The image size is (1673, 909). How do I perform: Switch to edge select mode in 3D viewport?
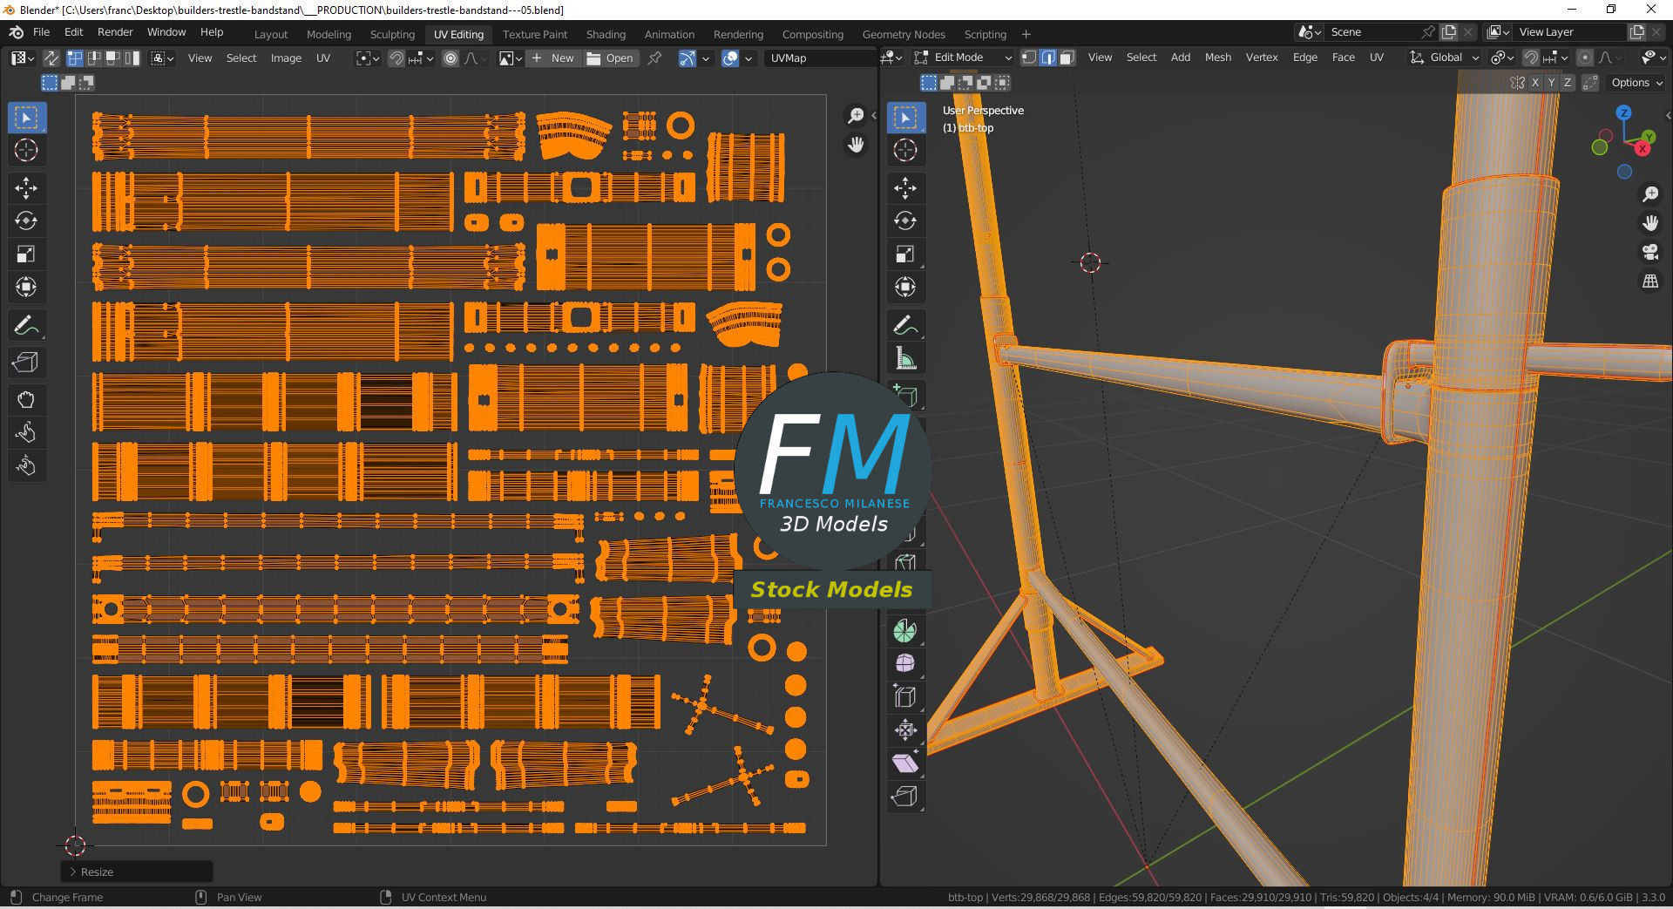(1048, 58)
